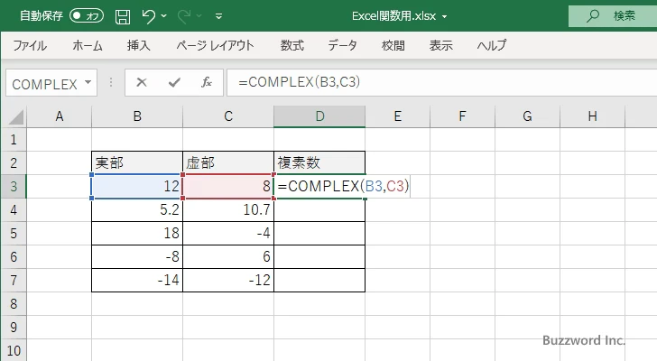This screenshot has height=361, width=657.
Task: Click the grayed Redo arrow icon
Action: (183, 16)
